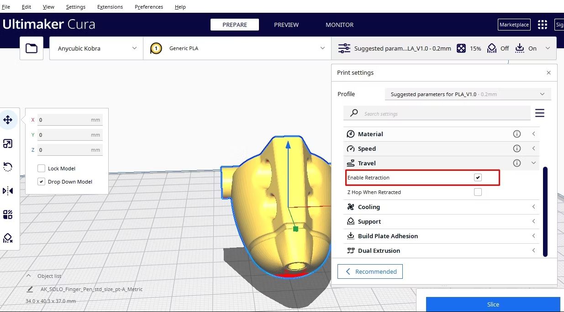Open the File menu
Image resolution: width=564 pixels, height=312 pixels.
pos(6,7)
